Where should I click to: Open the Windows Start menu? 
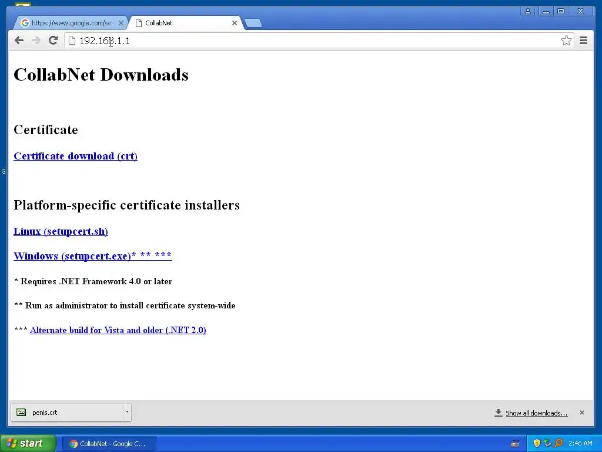[x=28, y=444]
